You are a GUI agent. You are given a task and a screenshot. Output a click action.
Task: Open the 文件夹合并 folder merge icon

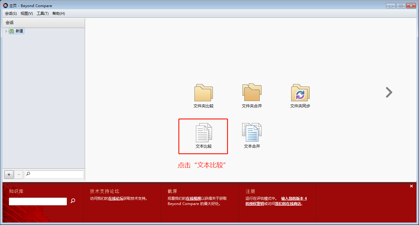(x=252, y=92)
